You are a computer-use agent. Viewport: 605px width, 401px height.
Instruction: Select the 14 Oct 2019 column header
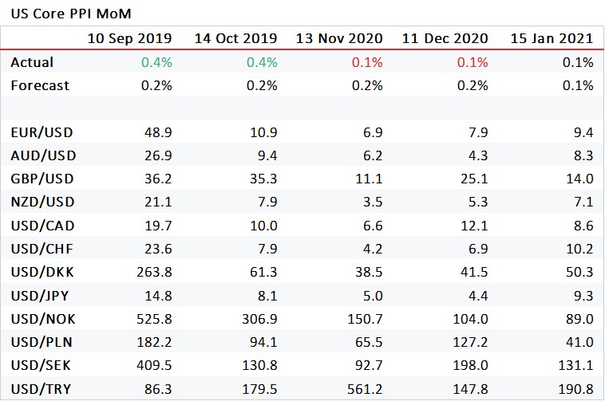click(235, 38)
